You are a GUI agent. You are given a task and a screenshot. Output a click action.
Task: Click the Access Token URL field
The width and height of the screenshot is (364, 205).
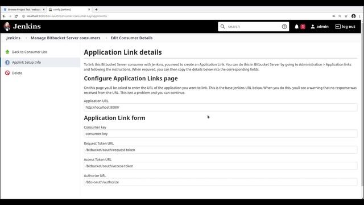coord(221,166)
